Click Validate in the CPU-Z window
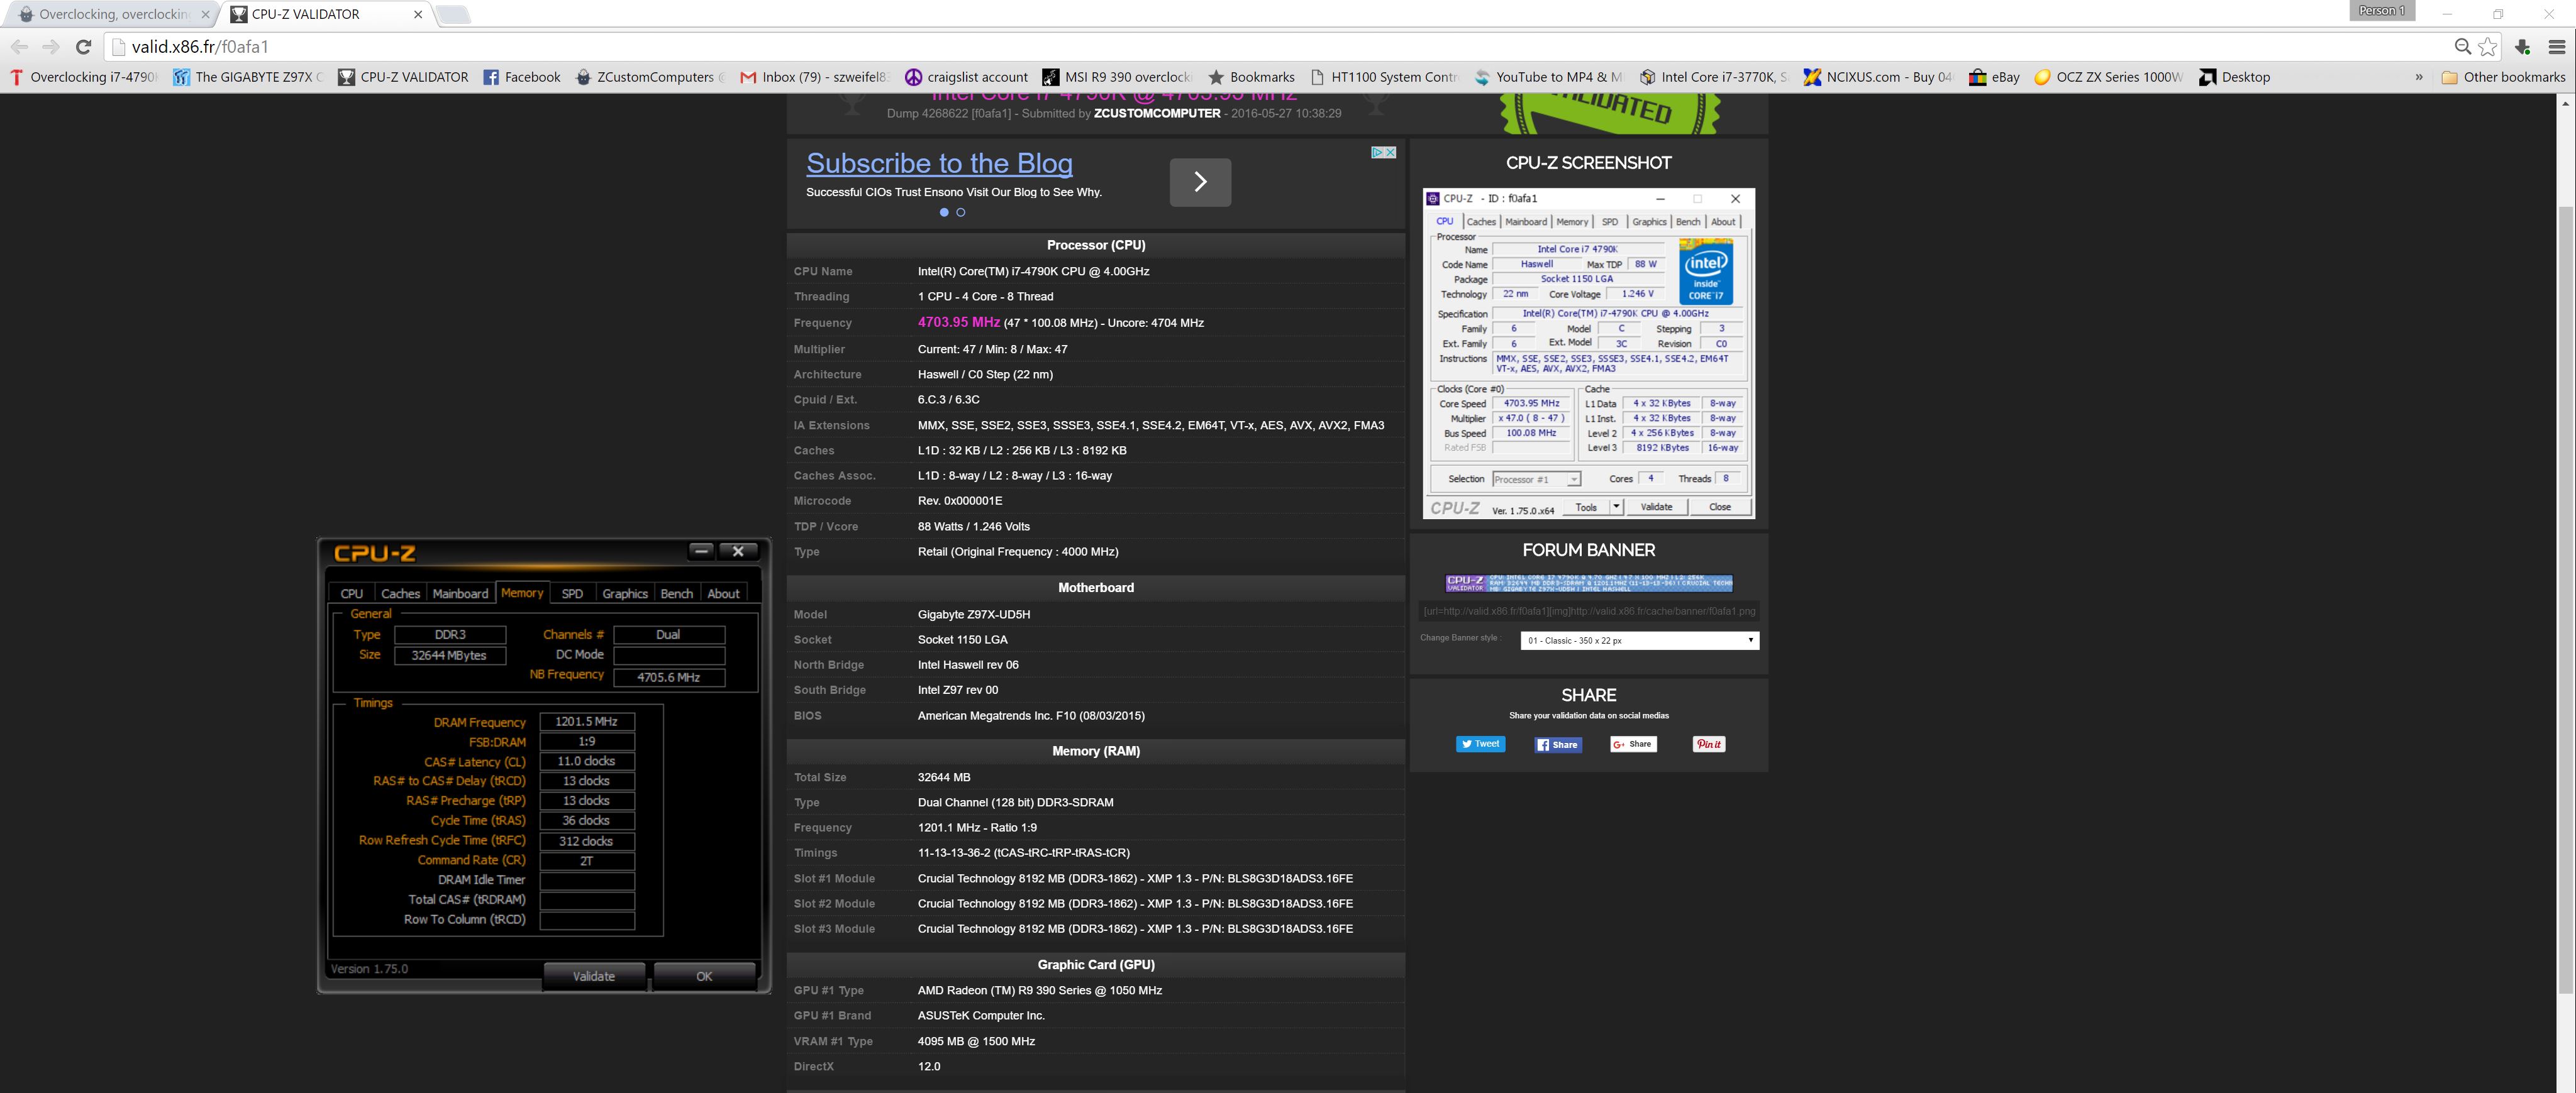This screenshot has width=2576, height=1093. click(x=594, y=976)
